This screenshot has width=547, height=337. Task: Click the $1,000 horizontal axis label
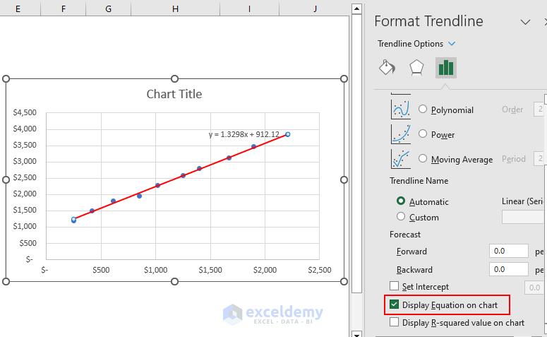pyautogui.click(x=155, y=270)
